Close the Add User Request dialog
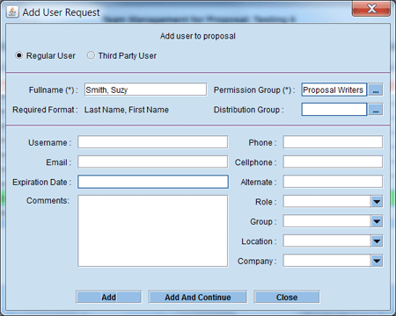 click(371, 8)
